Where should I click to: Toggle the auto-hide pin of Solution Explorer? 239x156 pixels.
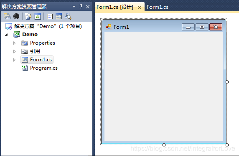[x=81, y=7]
